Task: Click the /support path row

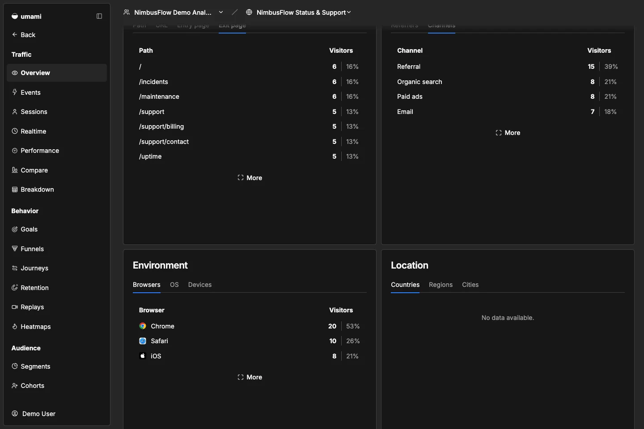Action: click(x=250, y=112)
